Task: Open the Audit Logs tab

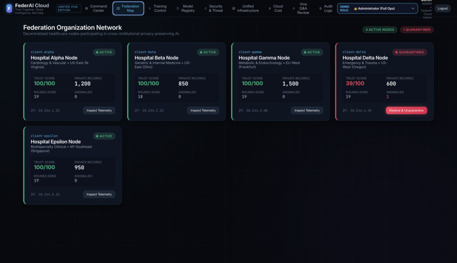Action: click(x=326, y=8)
